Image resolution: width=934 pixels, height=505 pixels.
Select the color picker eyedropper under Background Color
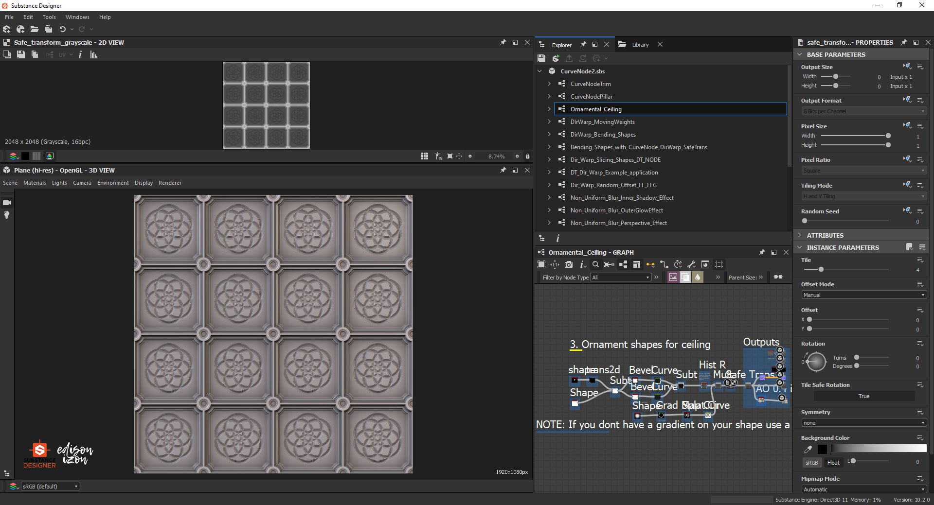click(x=808, y=450)
